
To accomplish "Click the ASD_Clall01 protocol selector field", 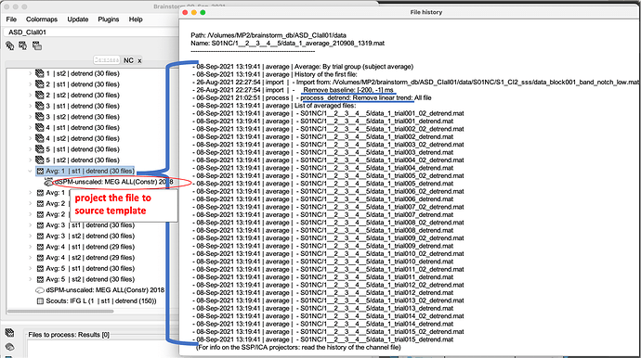I will tap(91, 32).
